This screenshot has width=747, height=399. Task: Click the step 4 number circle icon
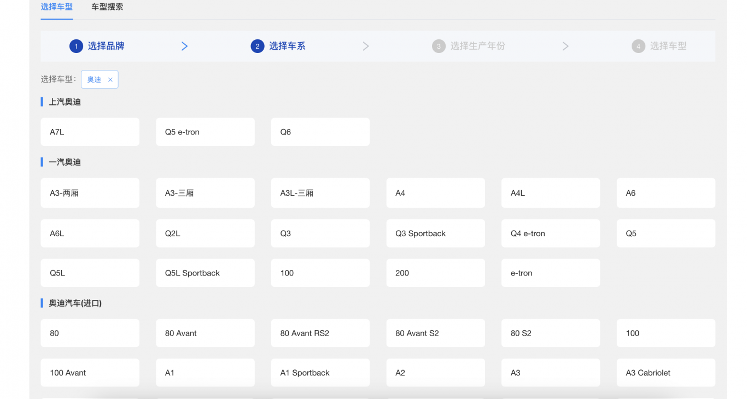pos(638,46)
